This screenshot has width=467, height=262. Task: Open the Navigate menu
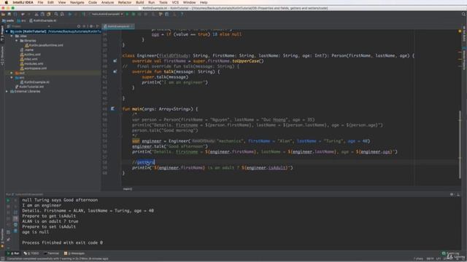pyautogui.click(x=77, y=2)
